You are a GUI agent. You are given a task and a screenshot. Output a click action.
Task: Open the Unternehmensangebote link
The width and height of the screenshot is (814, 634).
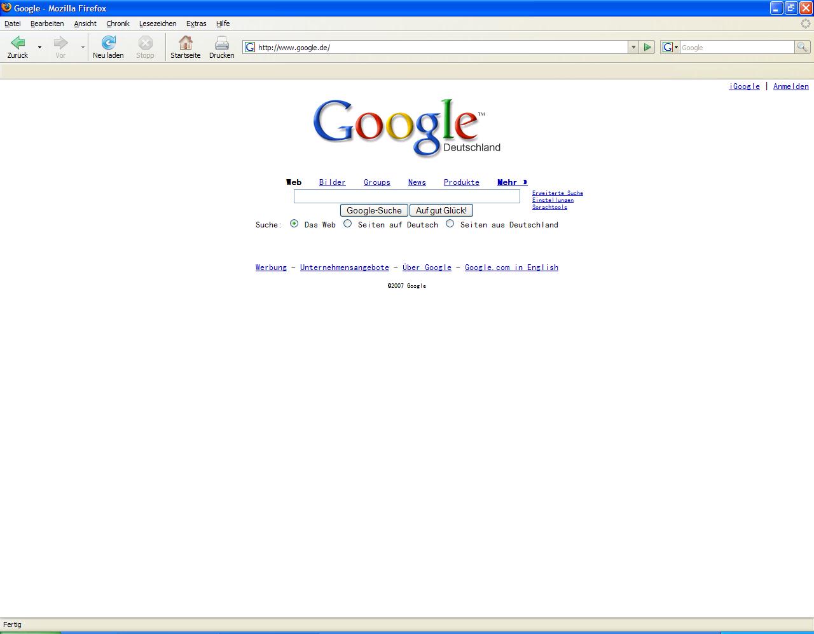click(344, 267)
